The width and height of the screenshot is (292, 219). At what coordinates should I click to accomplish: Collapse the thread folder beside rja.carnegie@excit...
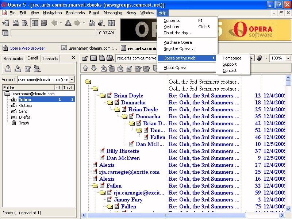[x=103, y=193]
